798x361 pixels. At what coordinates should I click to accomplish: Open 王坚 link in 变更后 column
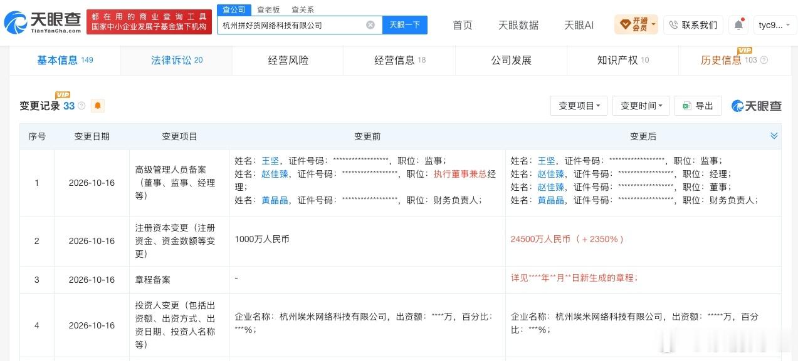pyautogui.click(x=546, y=161)
